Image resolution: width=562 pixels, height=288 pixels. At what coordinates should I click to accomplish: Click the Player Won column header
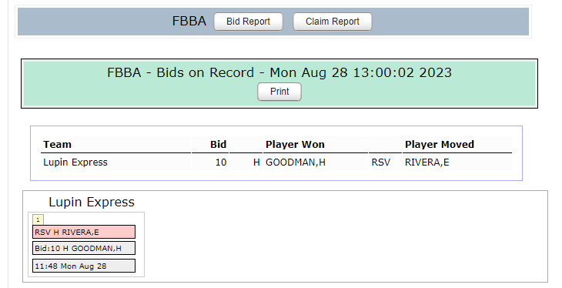295,145
